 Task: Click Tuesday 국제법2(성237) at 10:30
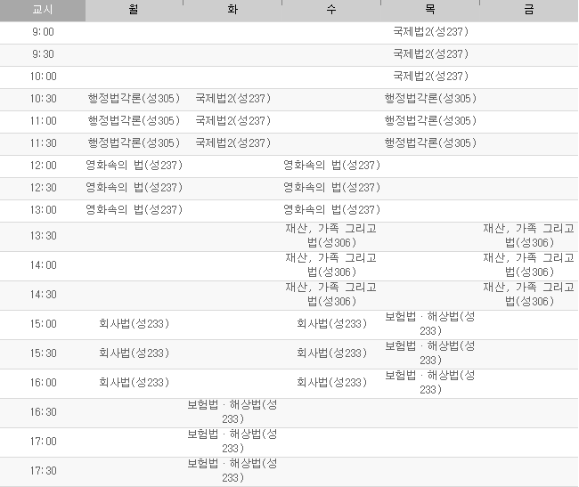pyautogui.click(x=232, y=99)
